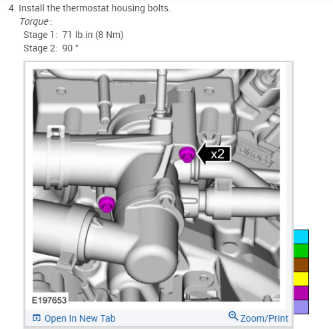Click the Torque heading text

point(34,21)
